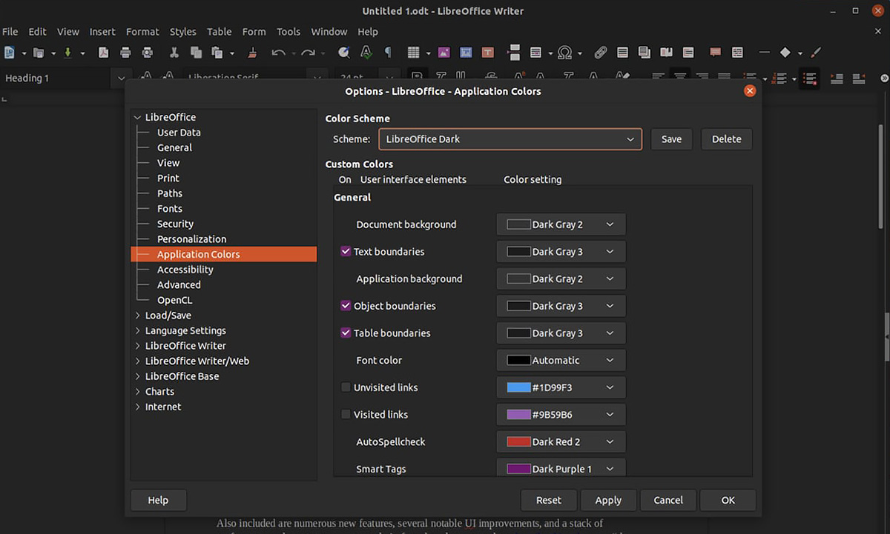Click the Reset button
Viewport: 890px width, 534px height.
pos(549,500)
